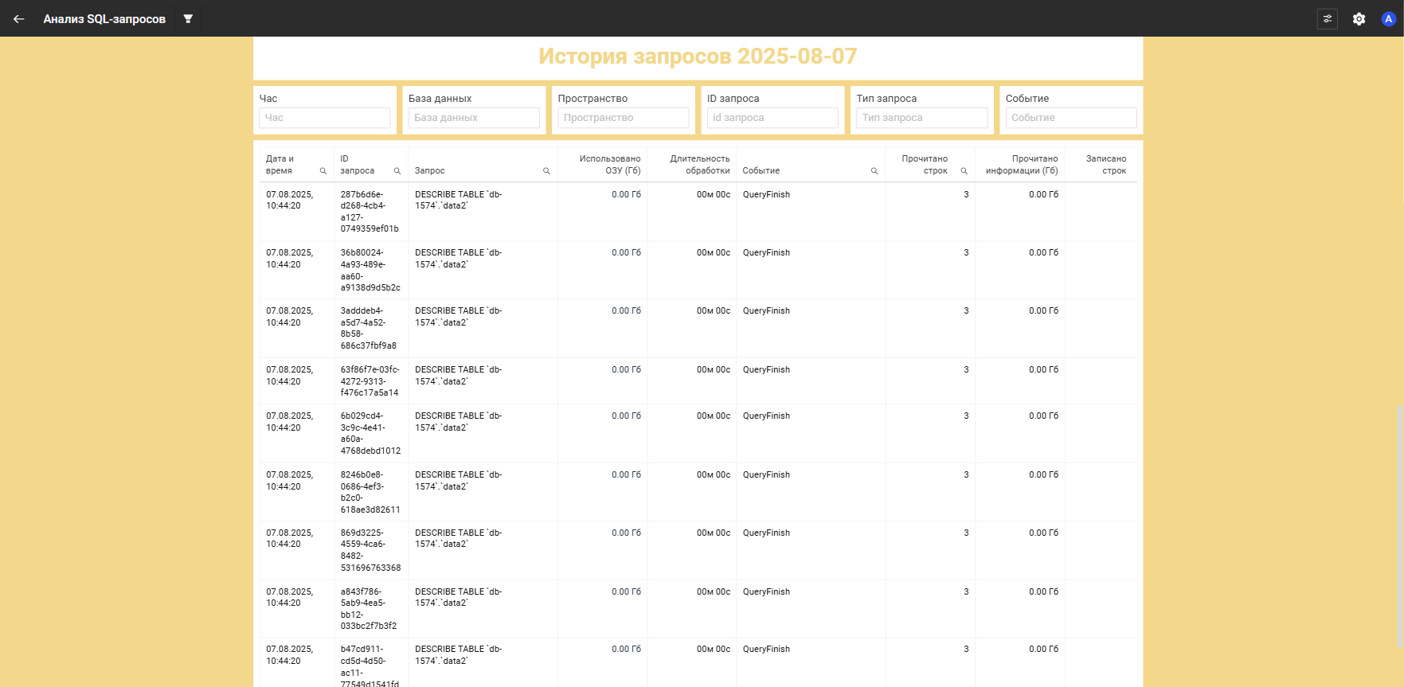Open the filter funnel icon

pyautogui.click(x=188, y=19)
